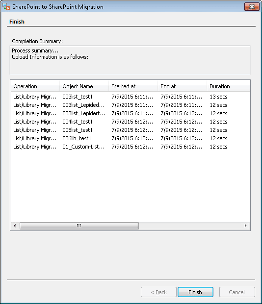262x304 pixels.
Task: Sort by the Started at column header
Action: pos(133,86)
